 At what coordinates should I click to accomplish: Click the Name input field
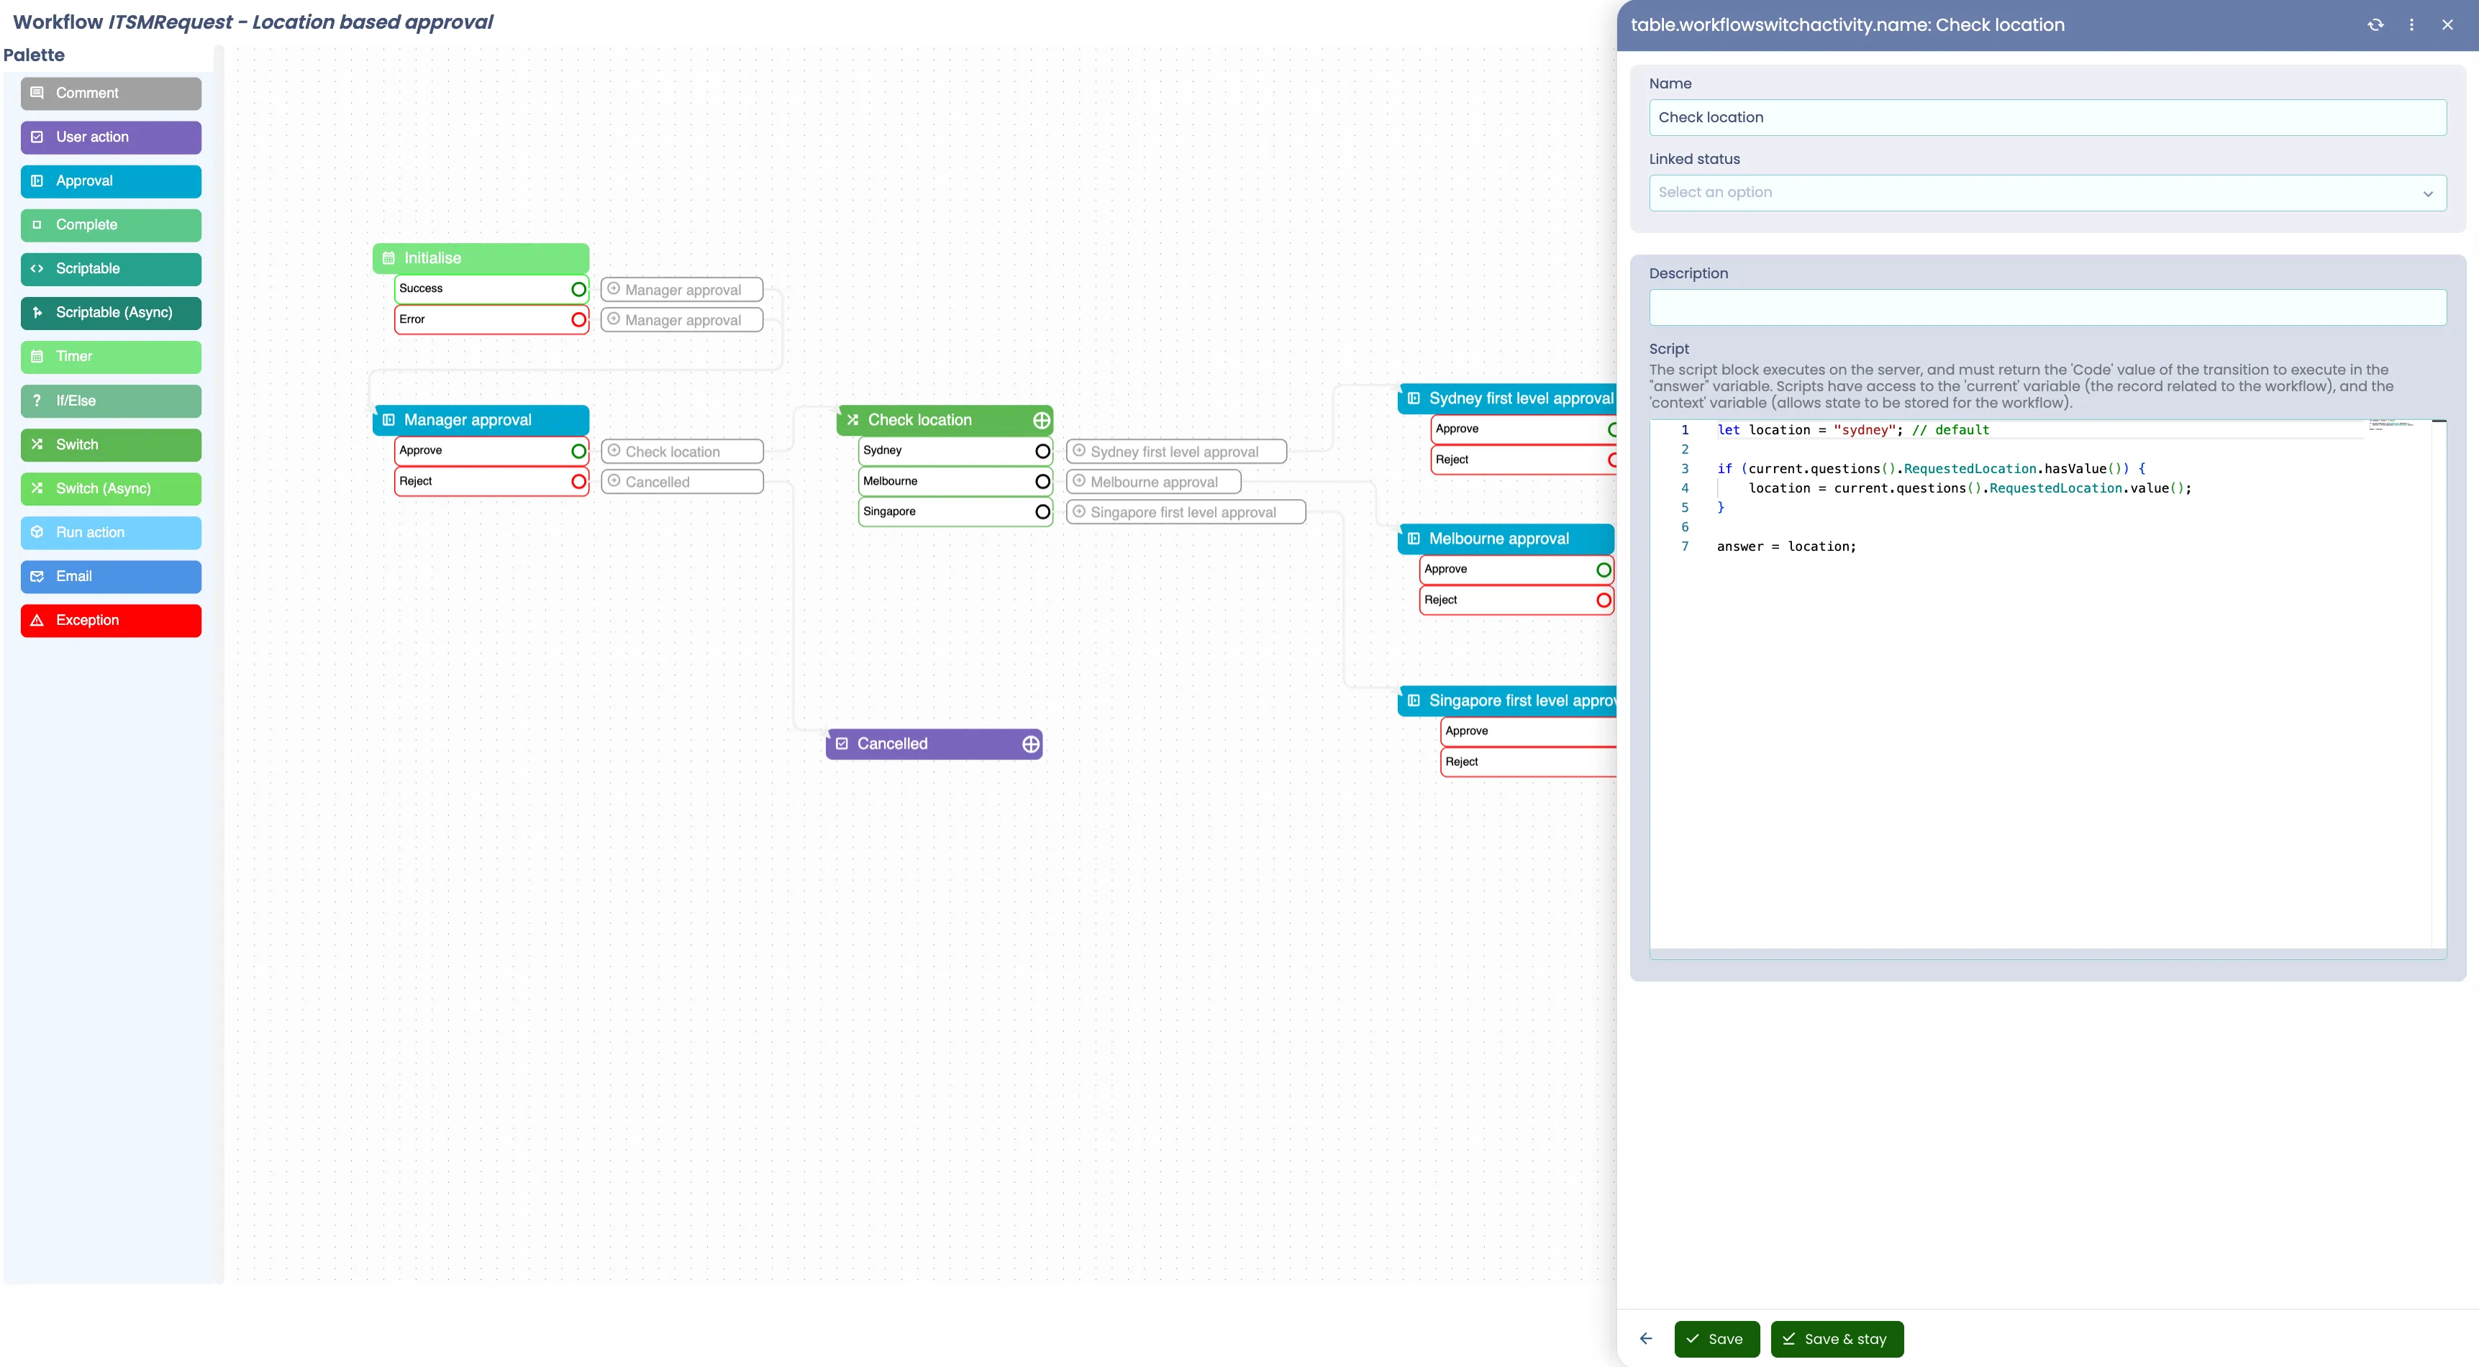[2047, 117]
